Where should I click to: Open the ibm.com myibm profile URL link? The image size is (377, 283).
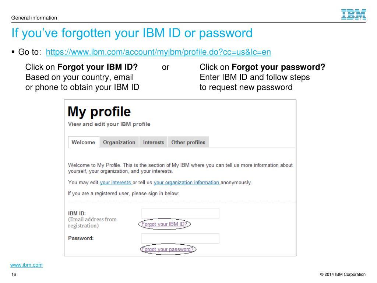click(x=158, y=52)
